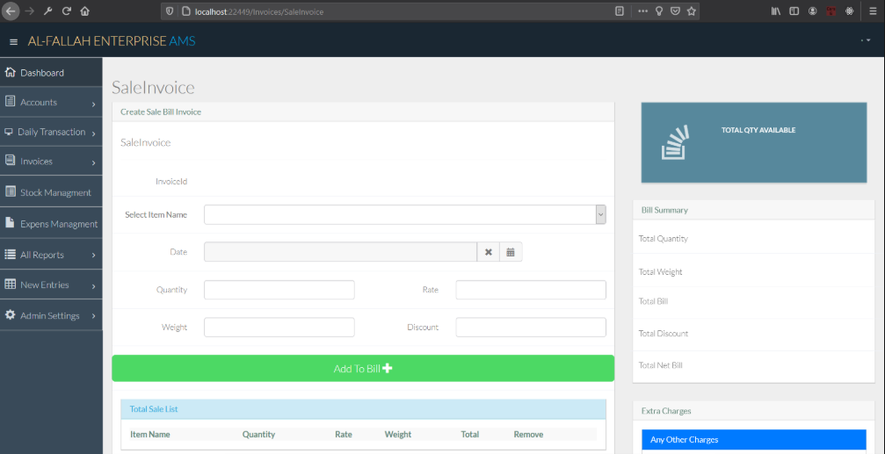Clear the Date field with X icon
This screenshot has width=885, height=454.
[489, 252]
